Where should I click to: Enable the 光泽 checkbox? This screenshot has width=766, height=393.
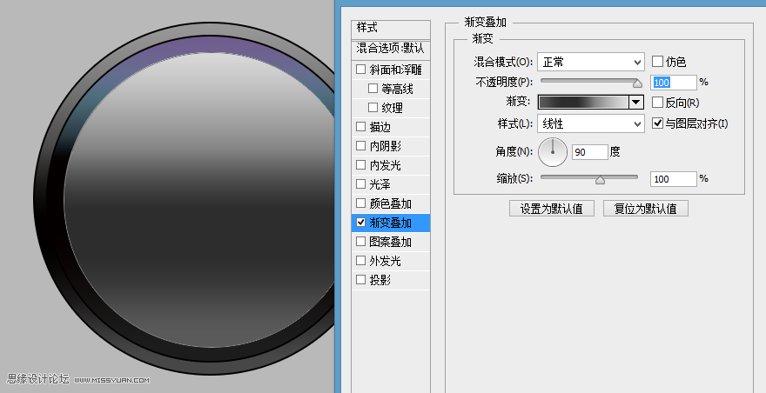[x=360, y=184]
